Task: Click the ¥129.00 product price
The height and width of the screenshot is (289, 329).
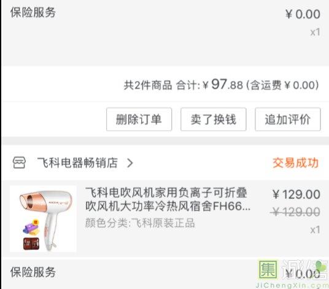Action: [x=296, y=195]
